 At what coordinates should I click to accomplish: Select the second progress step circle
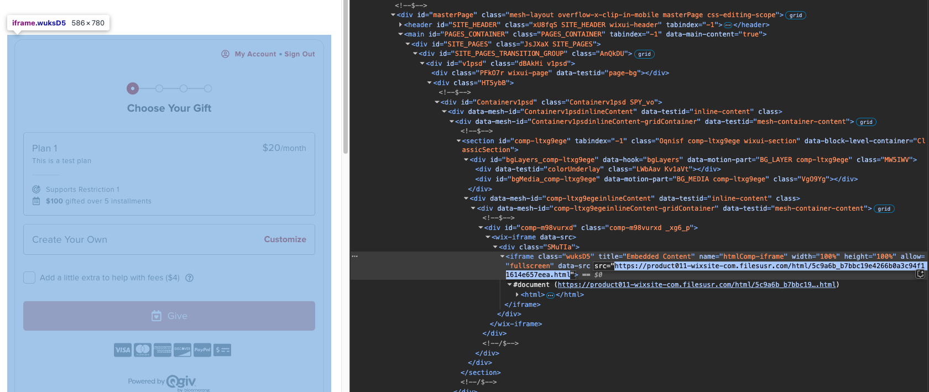159,88
